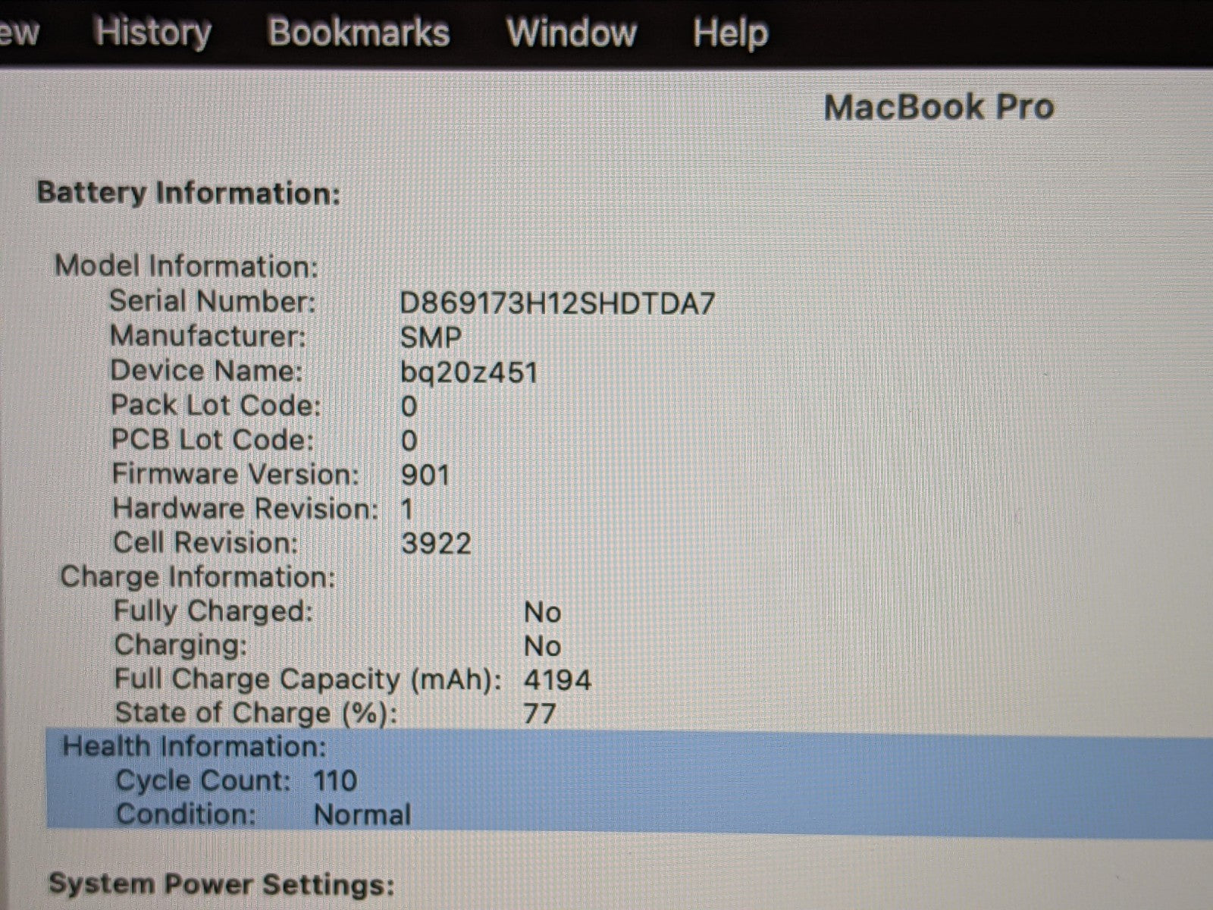Click the Charge Information label
Viewport: 1213px width, 910px height.
click(197, 577)
